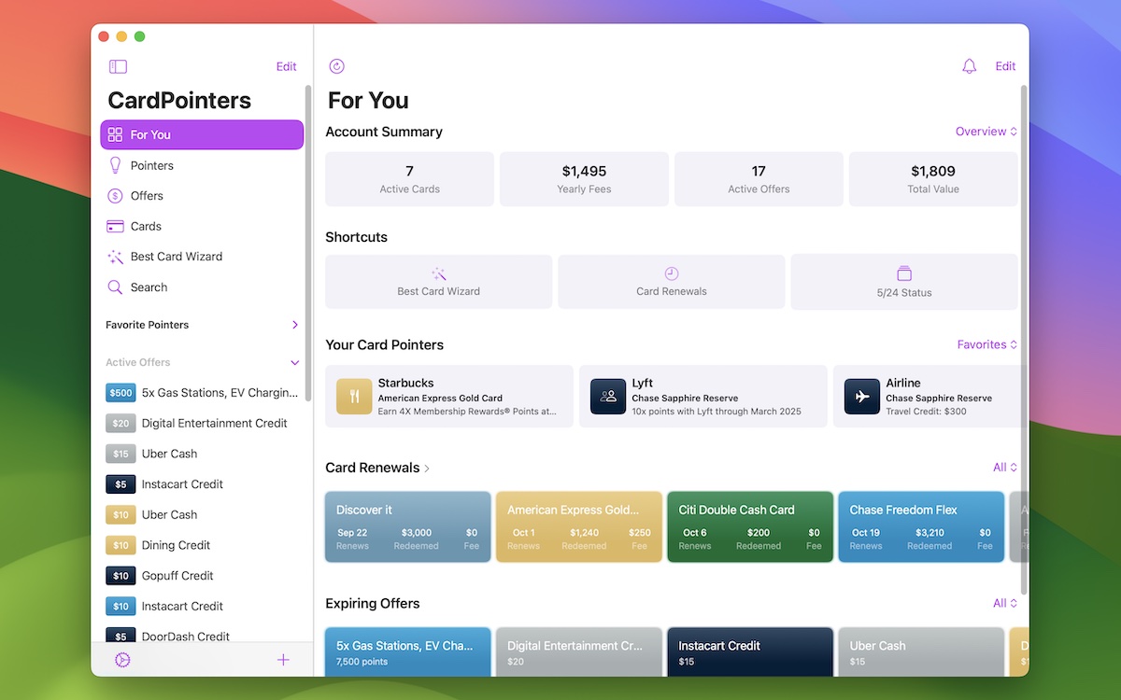The image size is (1121, 700).
Task: Click the $1,495 Yearly Fees tile
Action: coord(584,179)
